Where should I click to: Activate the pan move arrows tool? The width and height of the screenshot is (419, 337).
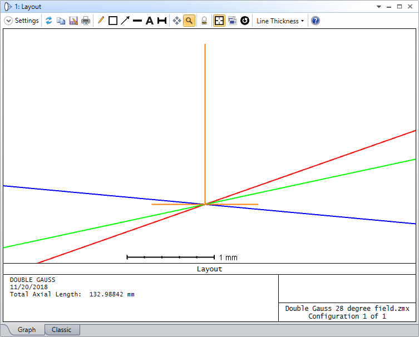pos(177,21)
